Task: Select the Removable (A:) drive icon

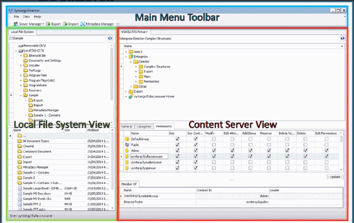Action: [21, 45]
